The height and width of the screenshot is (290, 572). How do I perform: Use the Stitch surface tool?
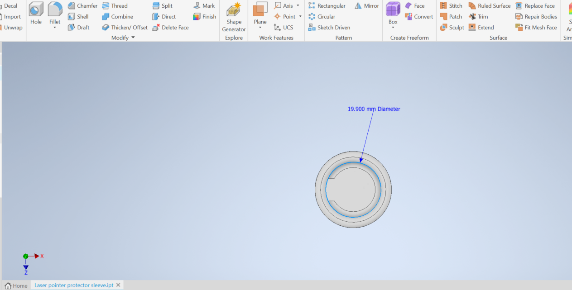pyautogui.click(x=451, y=6)
